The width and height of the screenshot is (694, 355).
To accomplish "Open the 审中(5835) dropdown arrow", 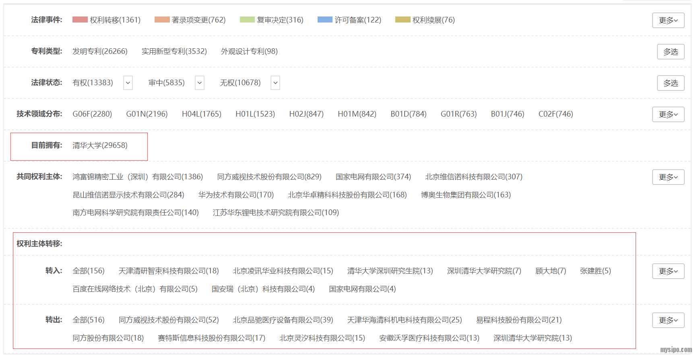I will coord(200,83).
